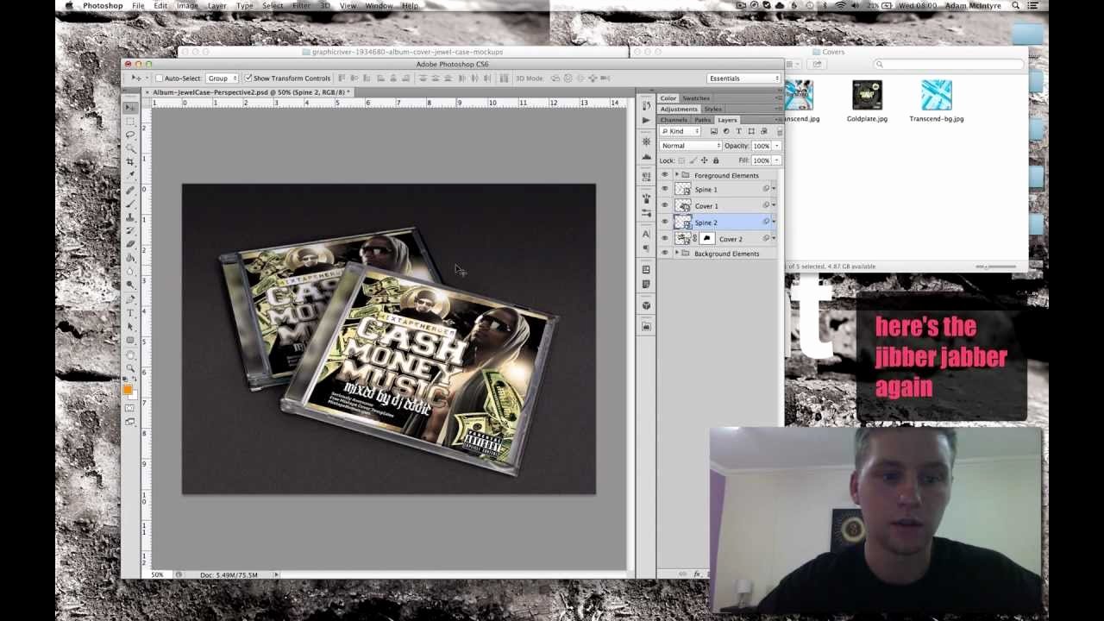Screen dimensions: 1104x621
Task: Select the Horizontal Type tool
Action: click(130, 313)
